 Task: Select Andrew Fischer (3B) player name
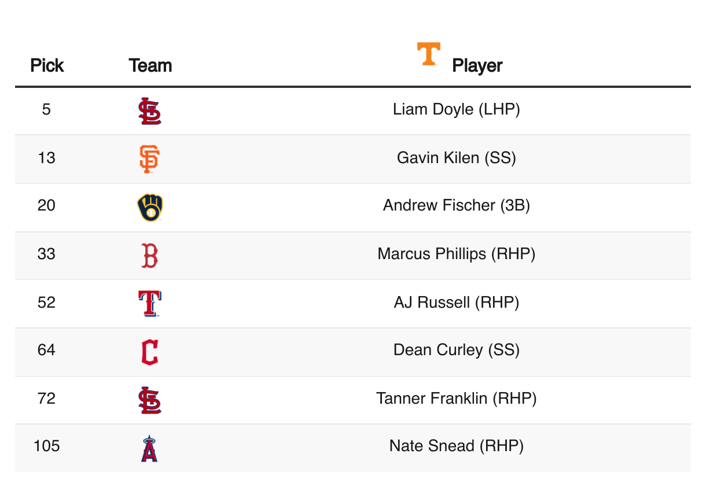(x=456, y=205)
